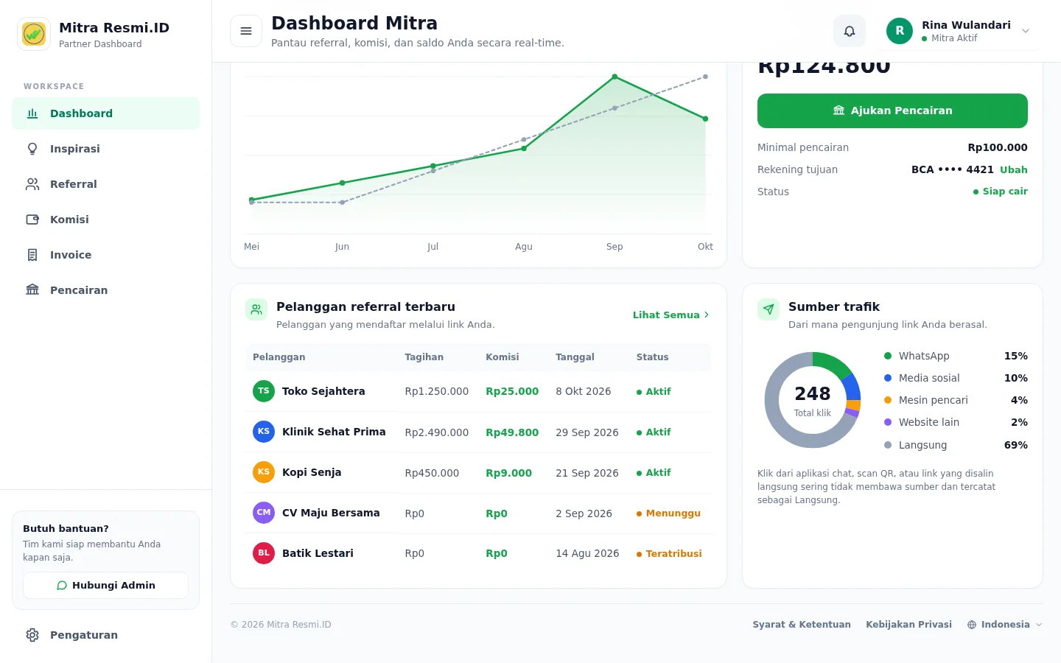Open the Referral sidebar menu item
This screenshot has height=663, width=1061.
point(106,184)
